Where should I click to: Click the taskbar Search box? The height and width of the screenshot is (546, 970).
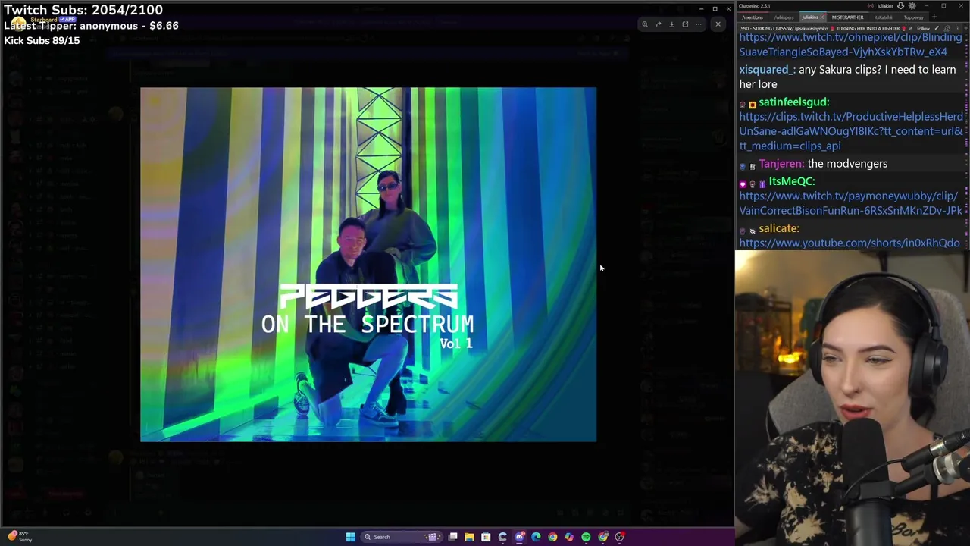[401, 537]
